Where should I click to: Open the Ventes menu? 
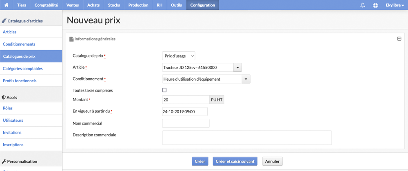coord(72,5)
